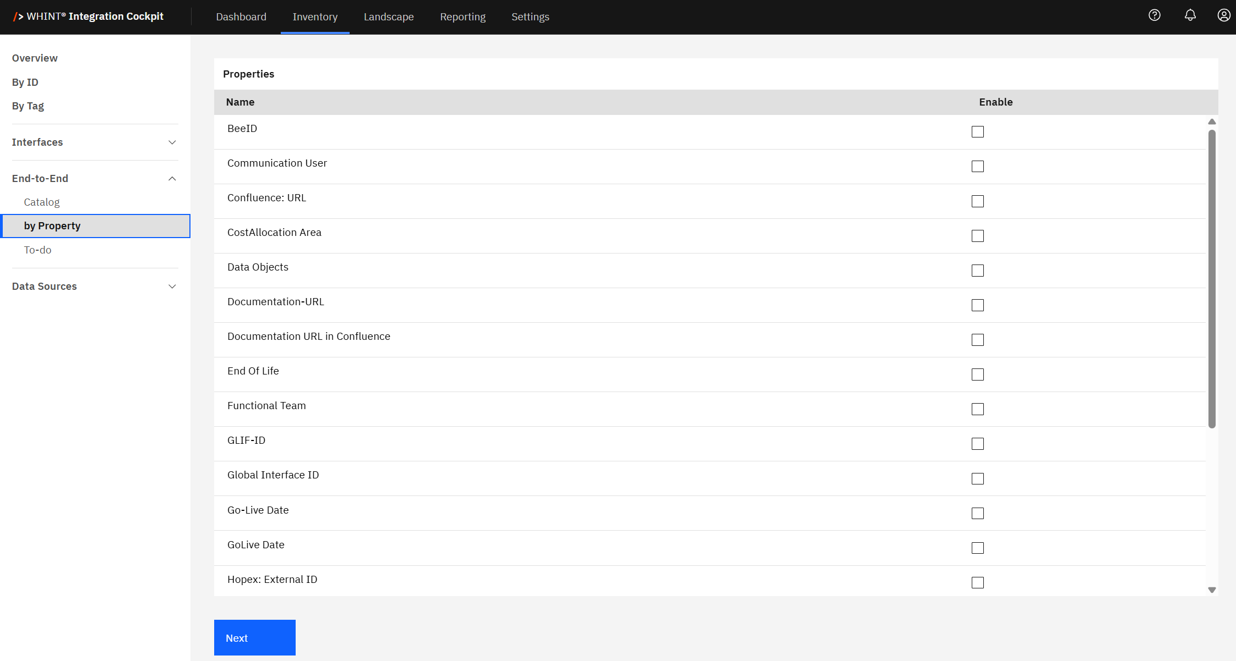Open the Catalog sidebar link
1236x661 pixels.
pos(42,202)
